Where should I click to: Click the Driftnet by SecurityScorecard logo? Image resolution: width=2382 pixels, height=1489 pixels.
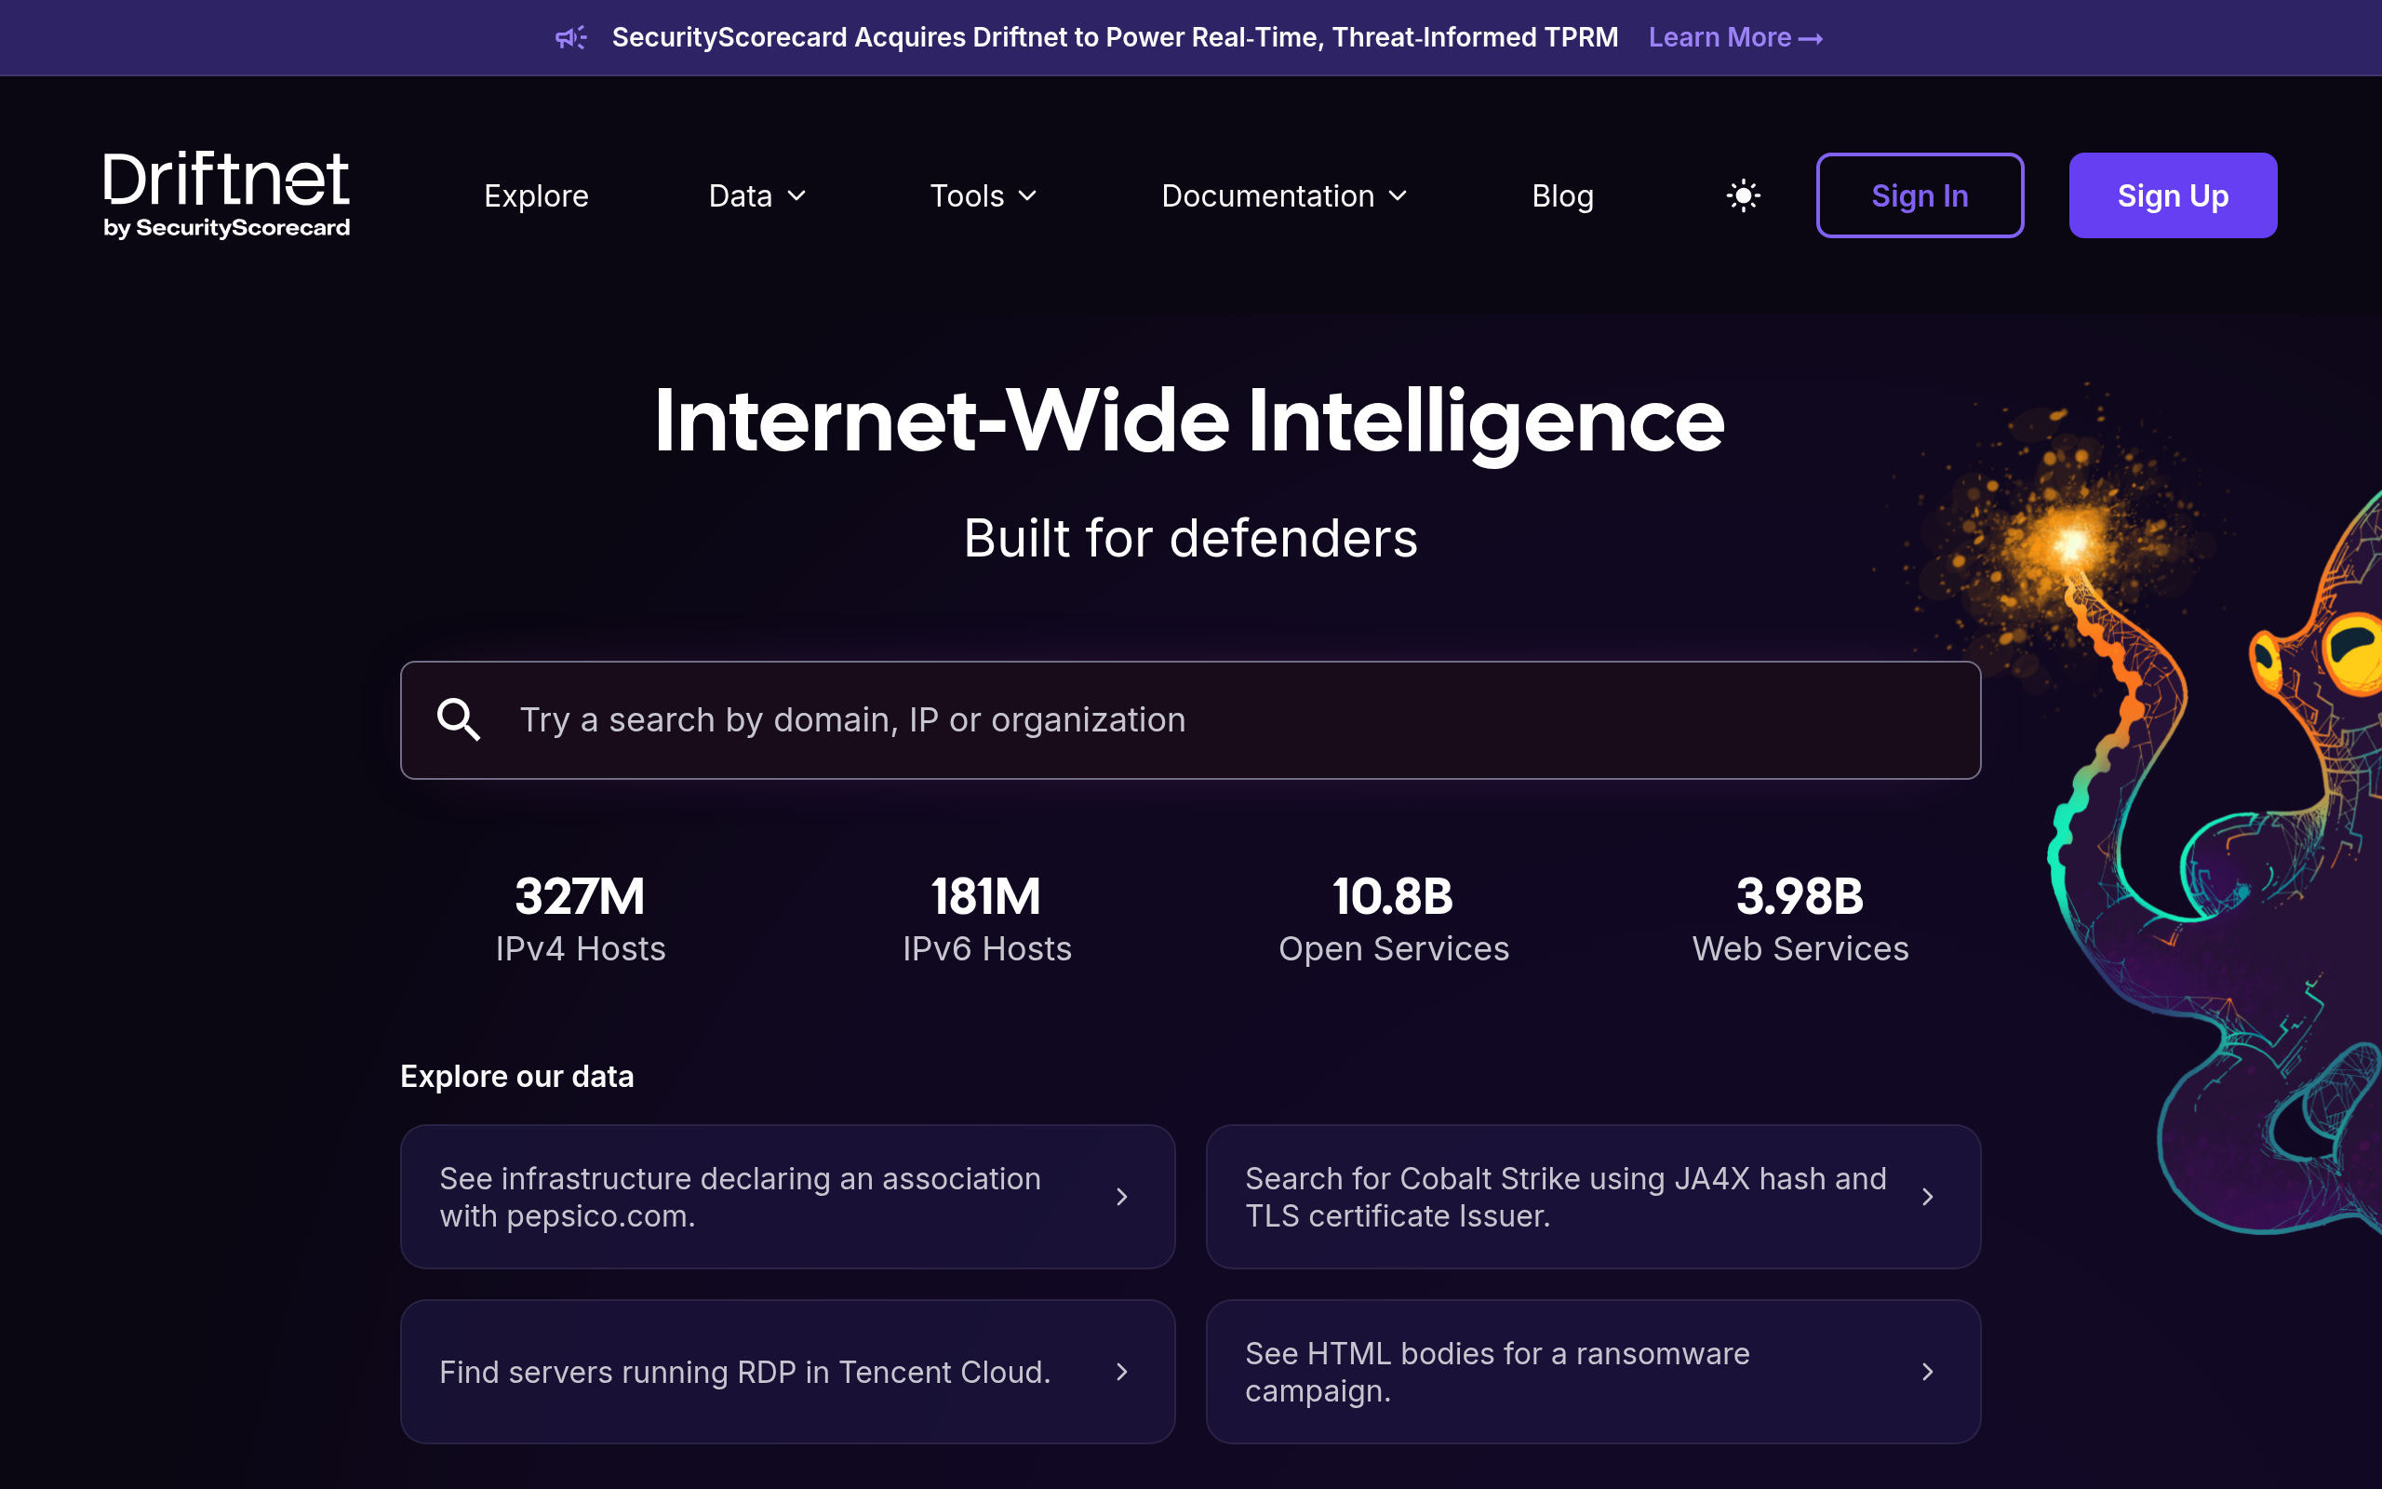(226, 195)
